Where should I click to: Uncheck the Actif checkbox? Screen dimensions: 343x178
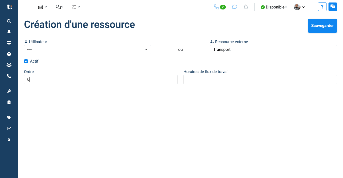(26, 61)
